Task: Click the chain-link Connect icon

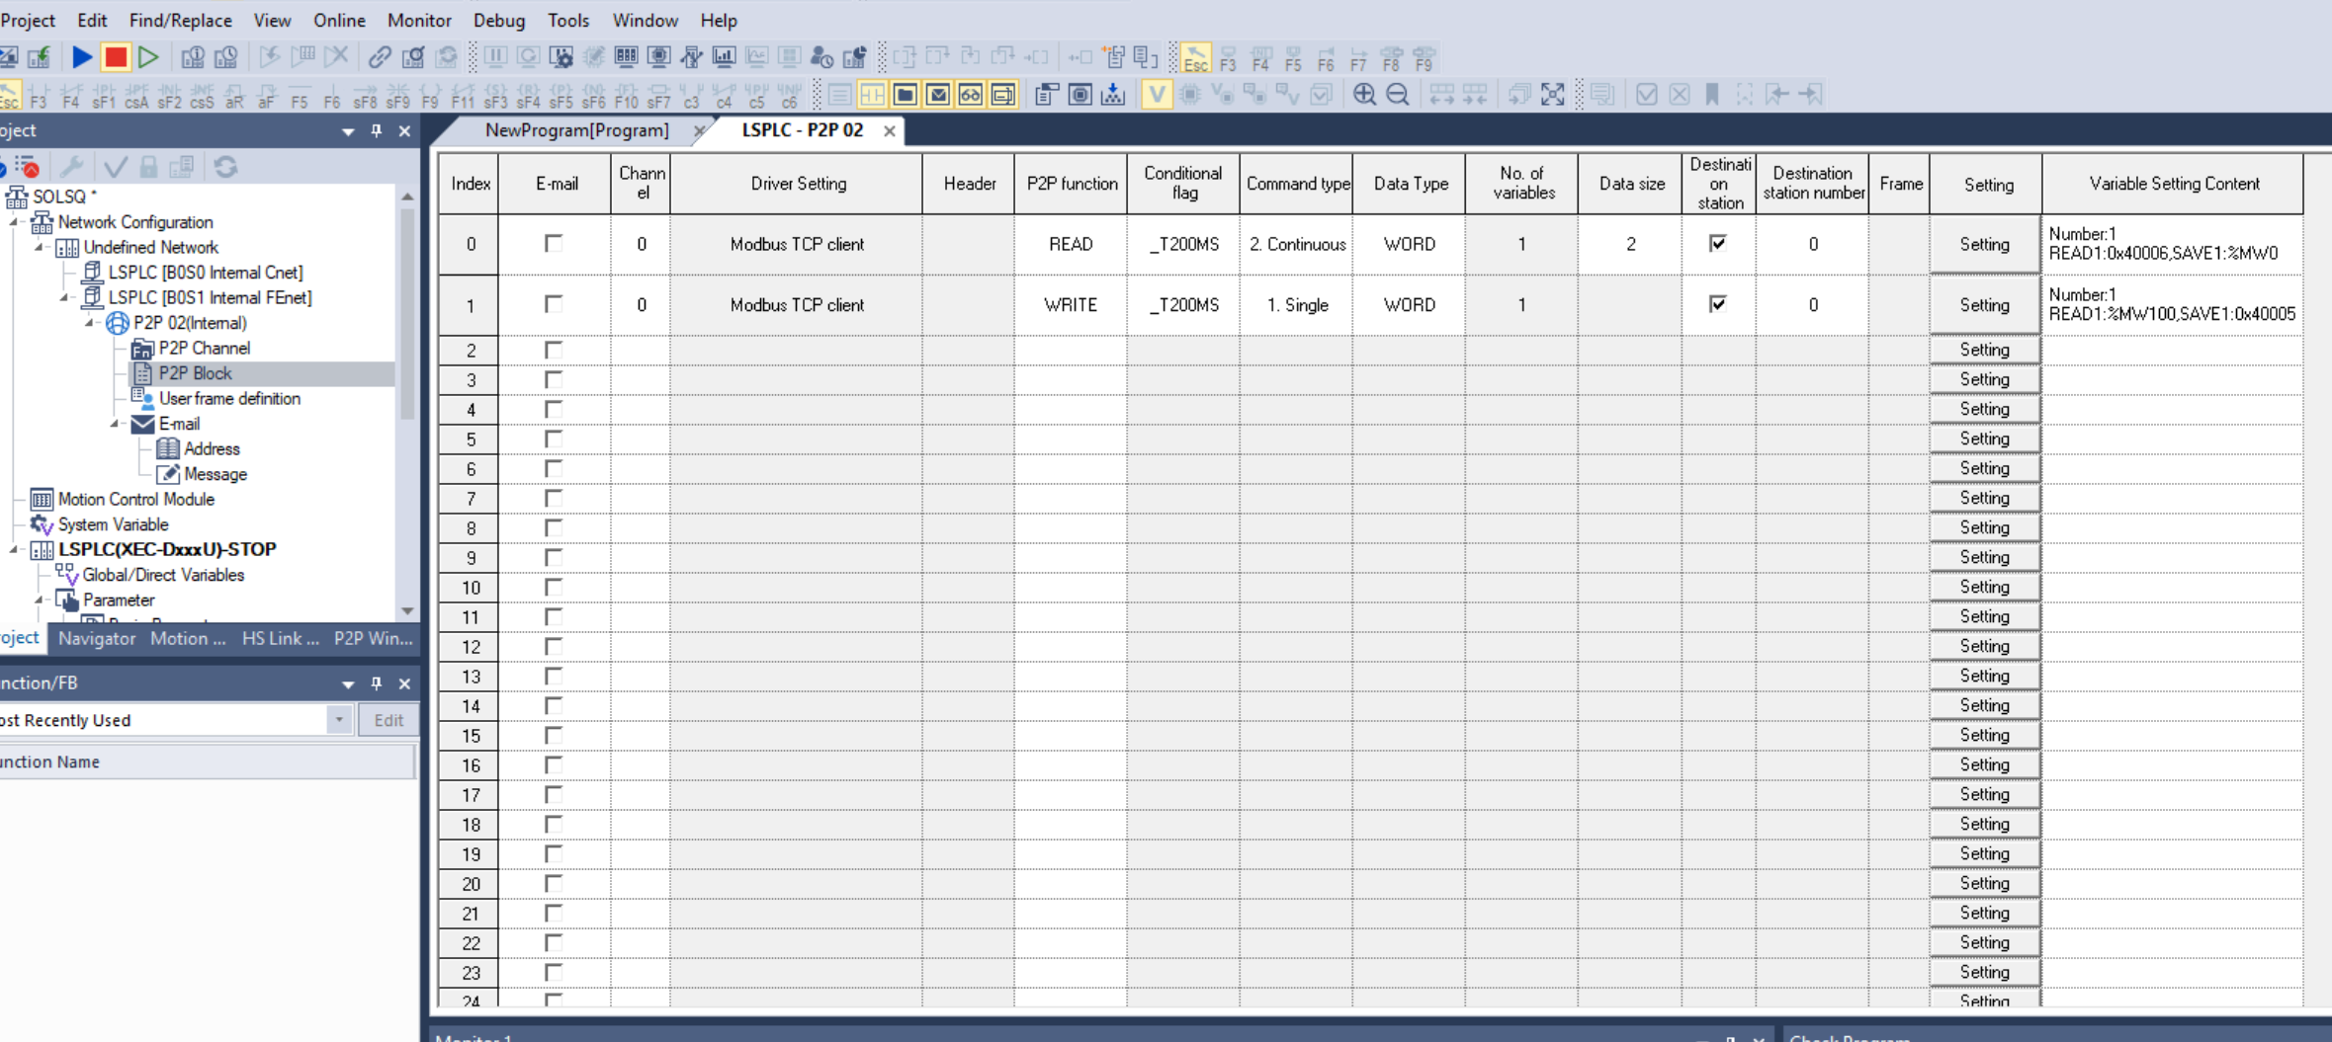Action: click(x=380, y=57)
